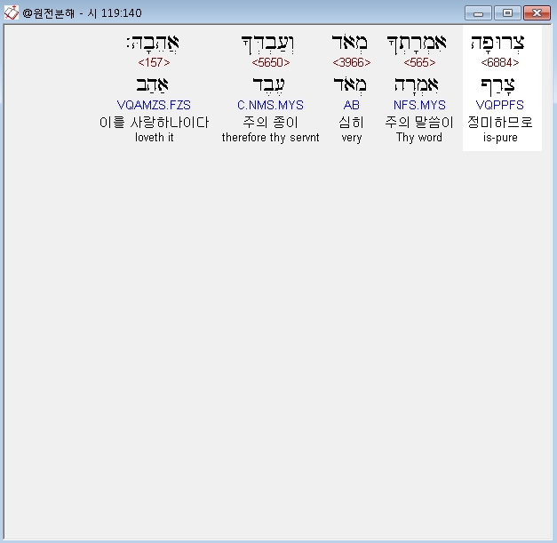Click Strong's number <565>

[x=419, y=62]
